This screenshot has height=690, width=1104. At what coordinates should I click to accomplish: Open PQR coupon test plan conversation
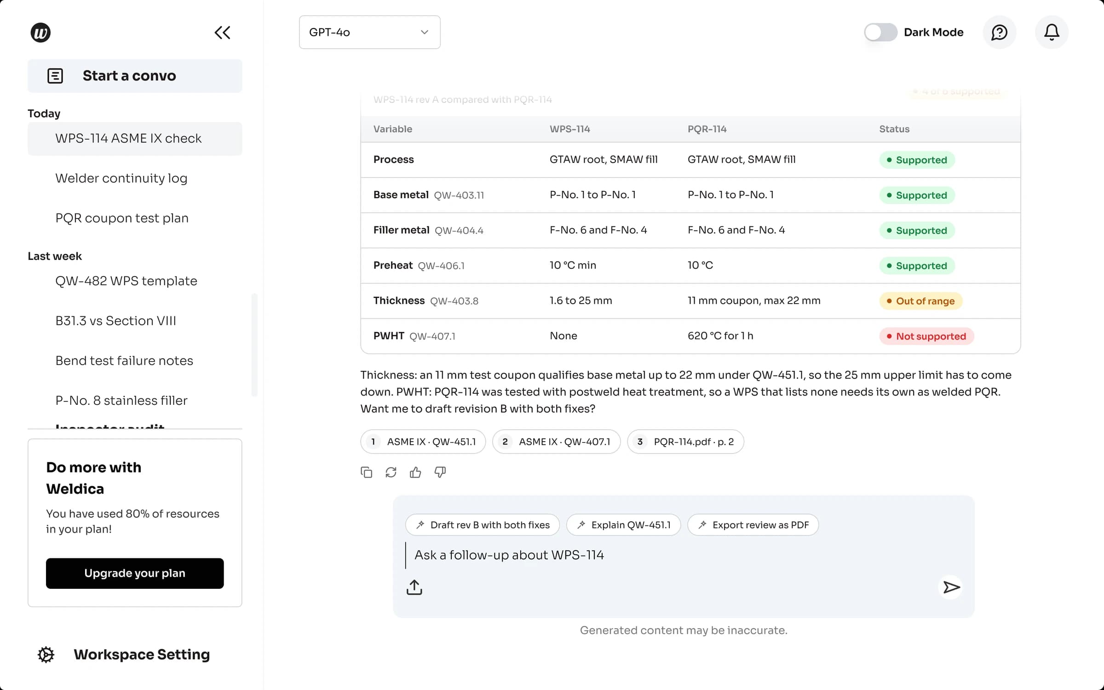point(135,218)
